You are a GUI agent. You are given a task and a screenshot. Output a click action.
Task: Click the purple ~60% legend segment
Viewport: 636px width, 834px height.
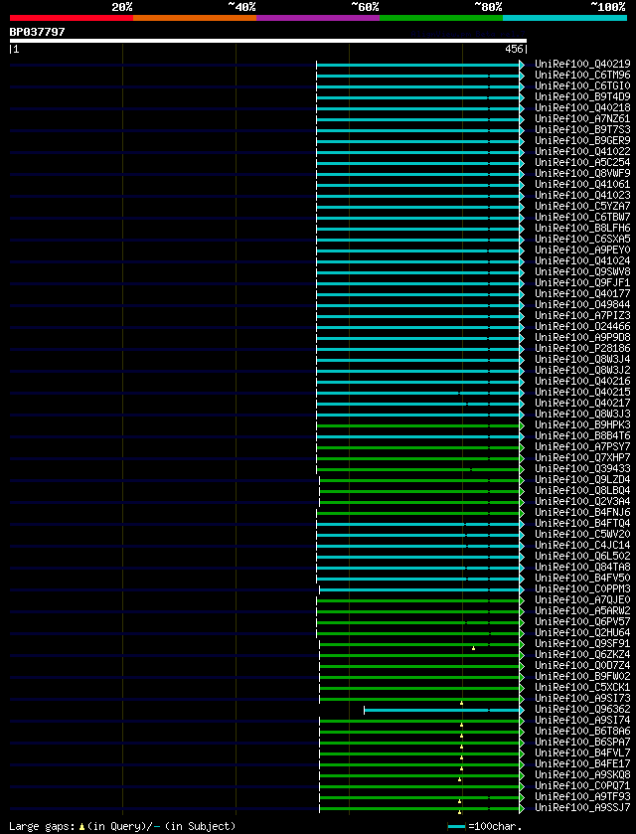[318, 18]
